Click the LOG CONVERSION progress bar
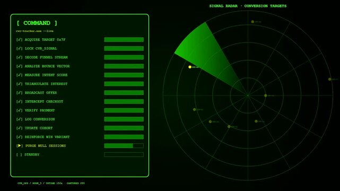 [124, 119]
